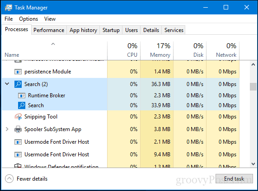
Task: Open the File menu
Action: [x=9, y=19]
